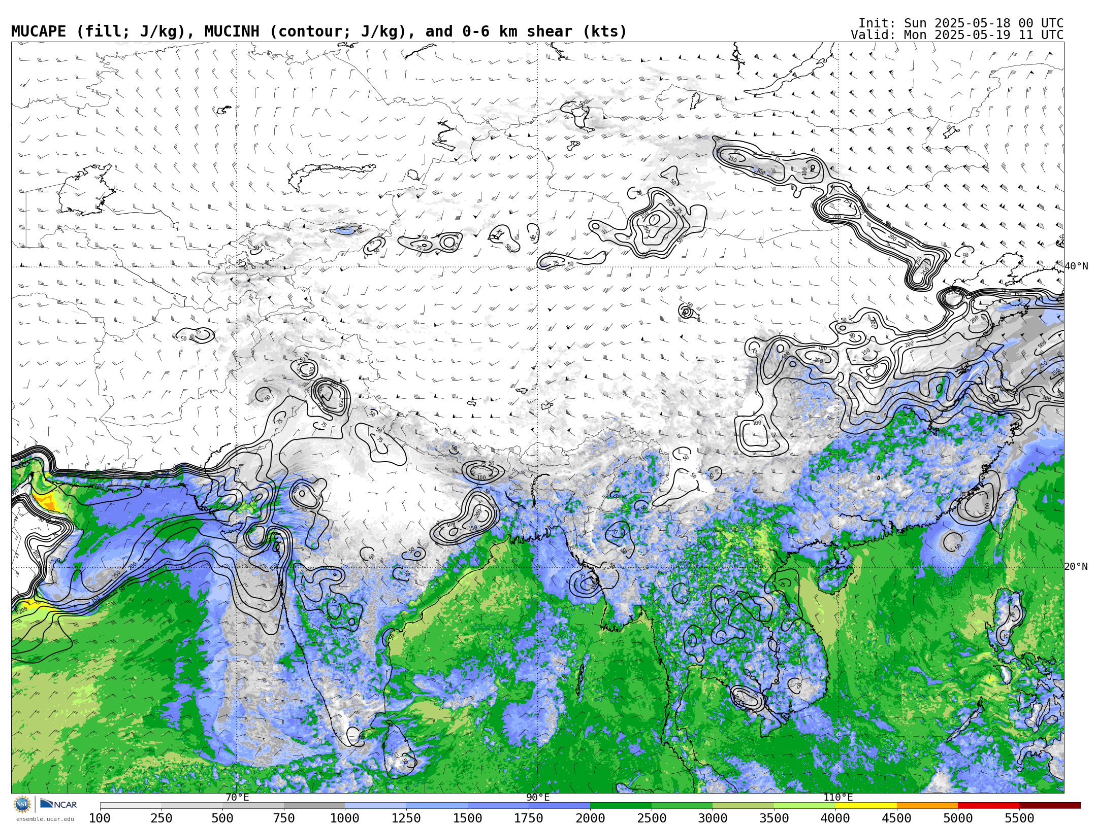Pick the lime 3500-4000 colorbar segment
1097x825 pixels.
click(804, 806)
